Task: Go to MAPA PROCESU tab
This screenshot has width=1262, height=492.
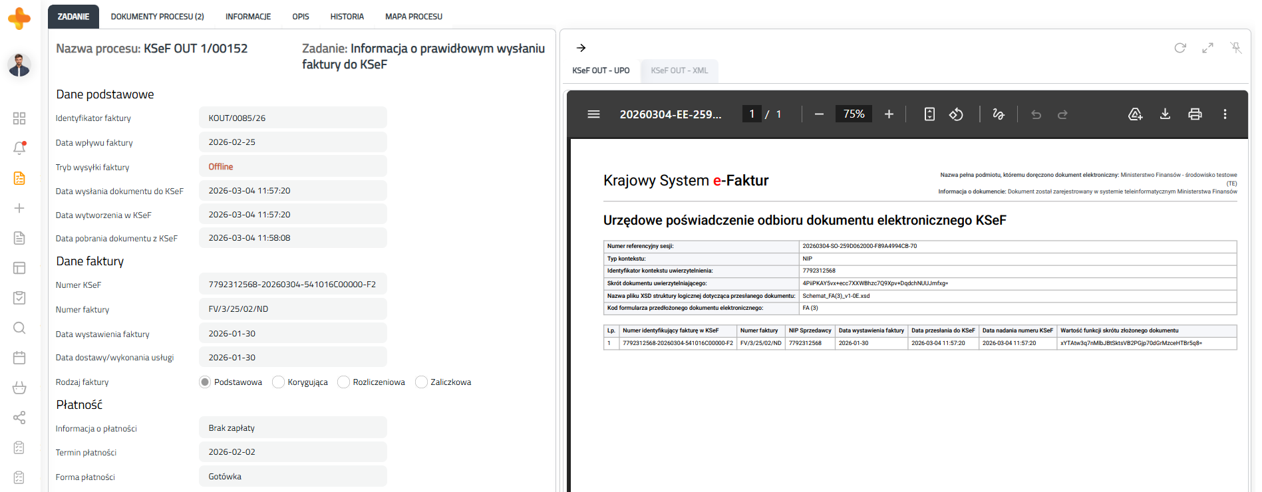Action: [x=413, y=17]
